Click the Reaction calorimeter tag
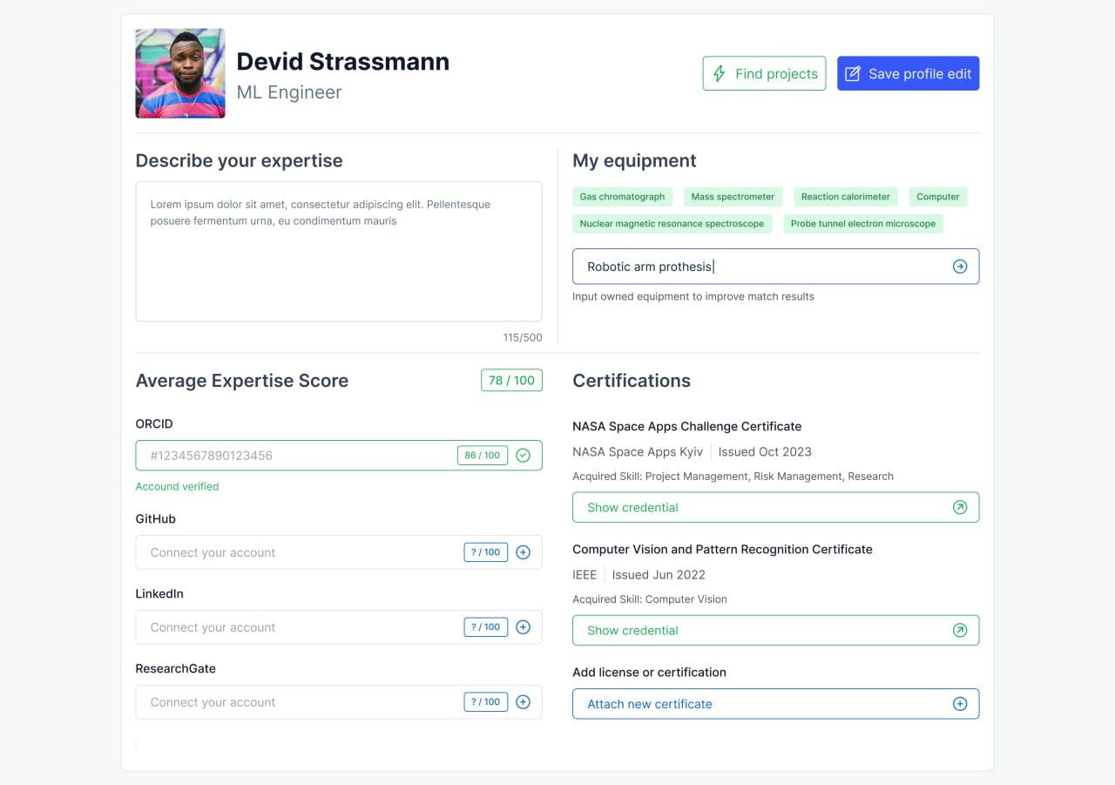The image size is (1115, 785). pyautogui.click(x=845, y=197)
